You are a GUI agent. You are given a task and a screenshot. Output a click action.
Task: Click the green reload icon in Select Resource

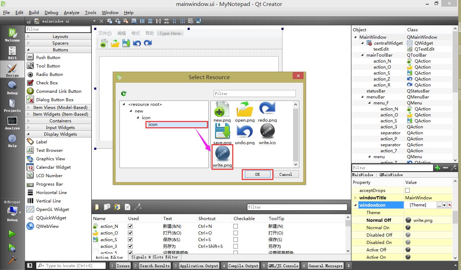pyautogui.click(x=124, y=94)
